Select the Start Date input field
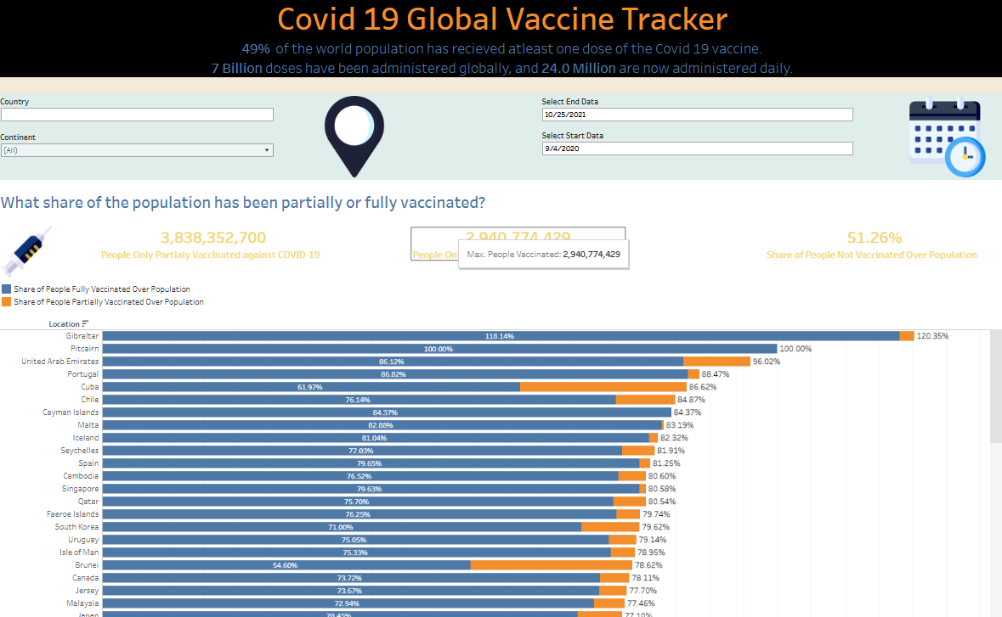1002x617 pixels. [697, 149]
